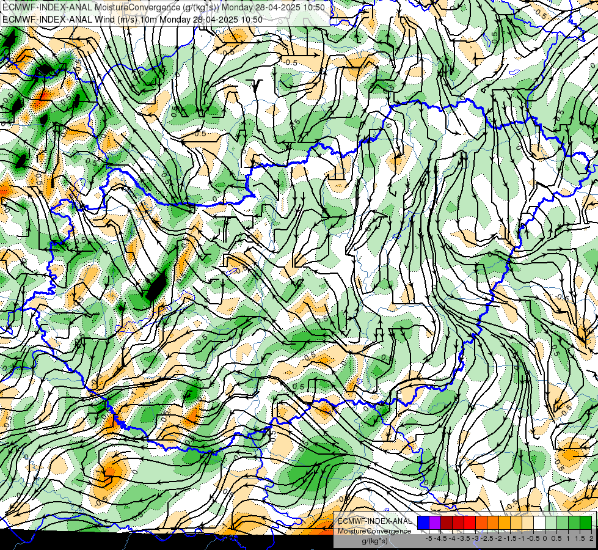This screenshot has width=598, height=550.
Task: Click the red swatch between -4 and -3.5
Action: coord(458,523)
